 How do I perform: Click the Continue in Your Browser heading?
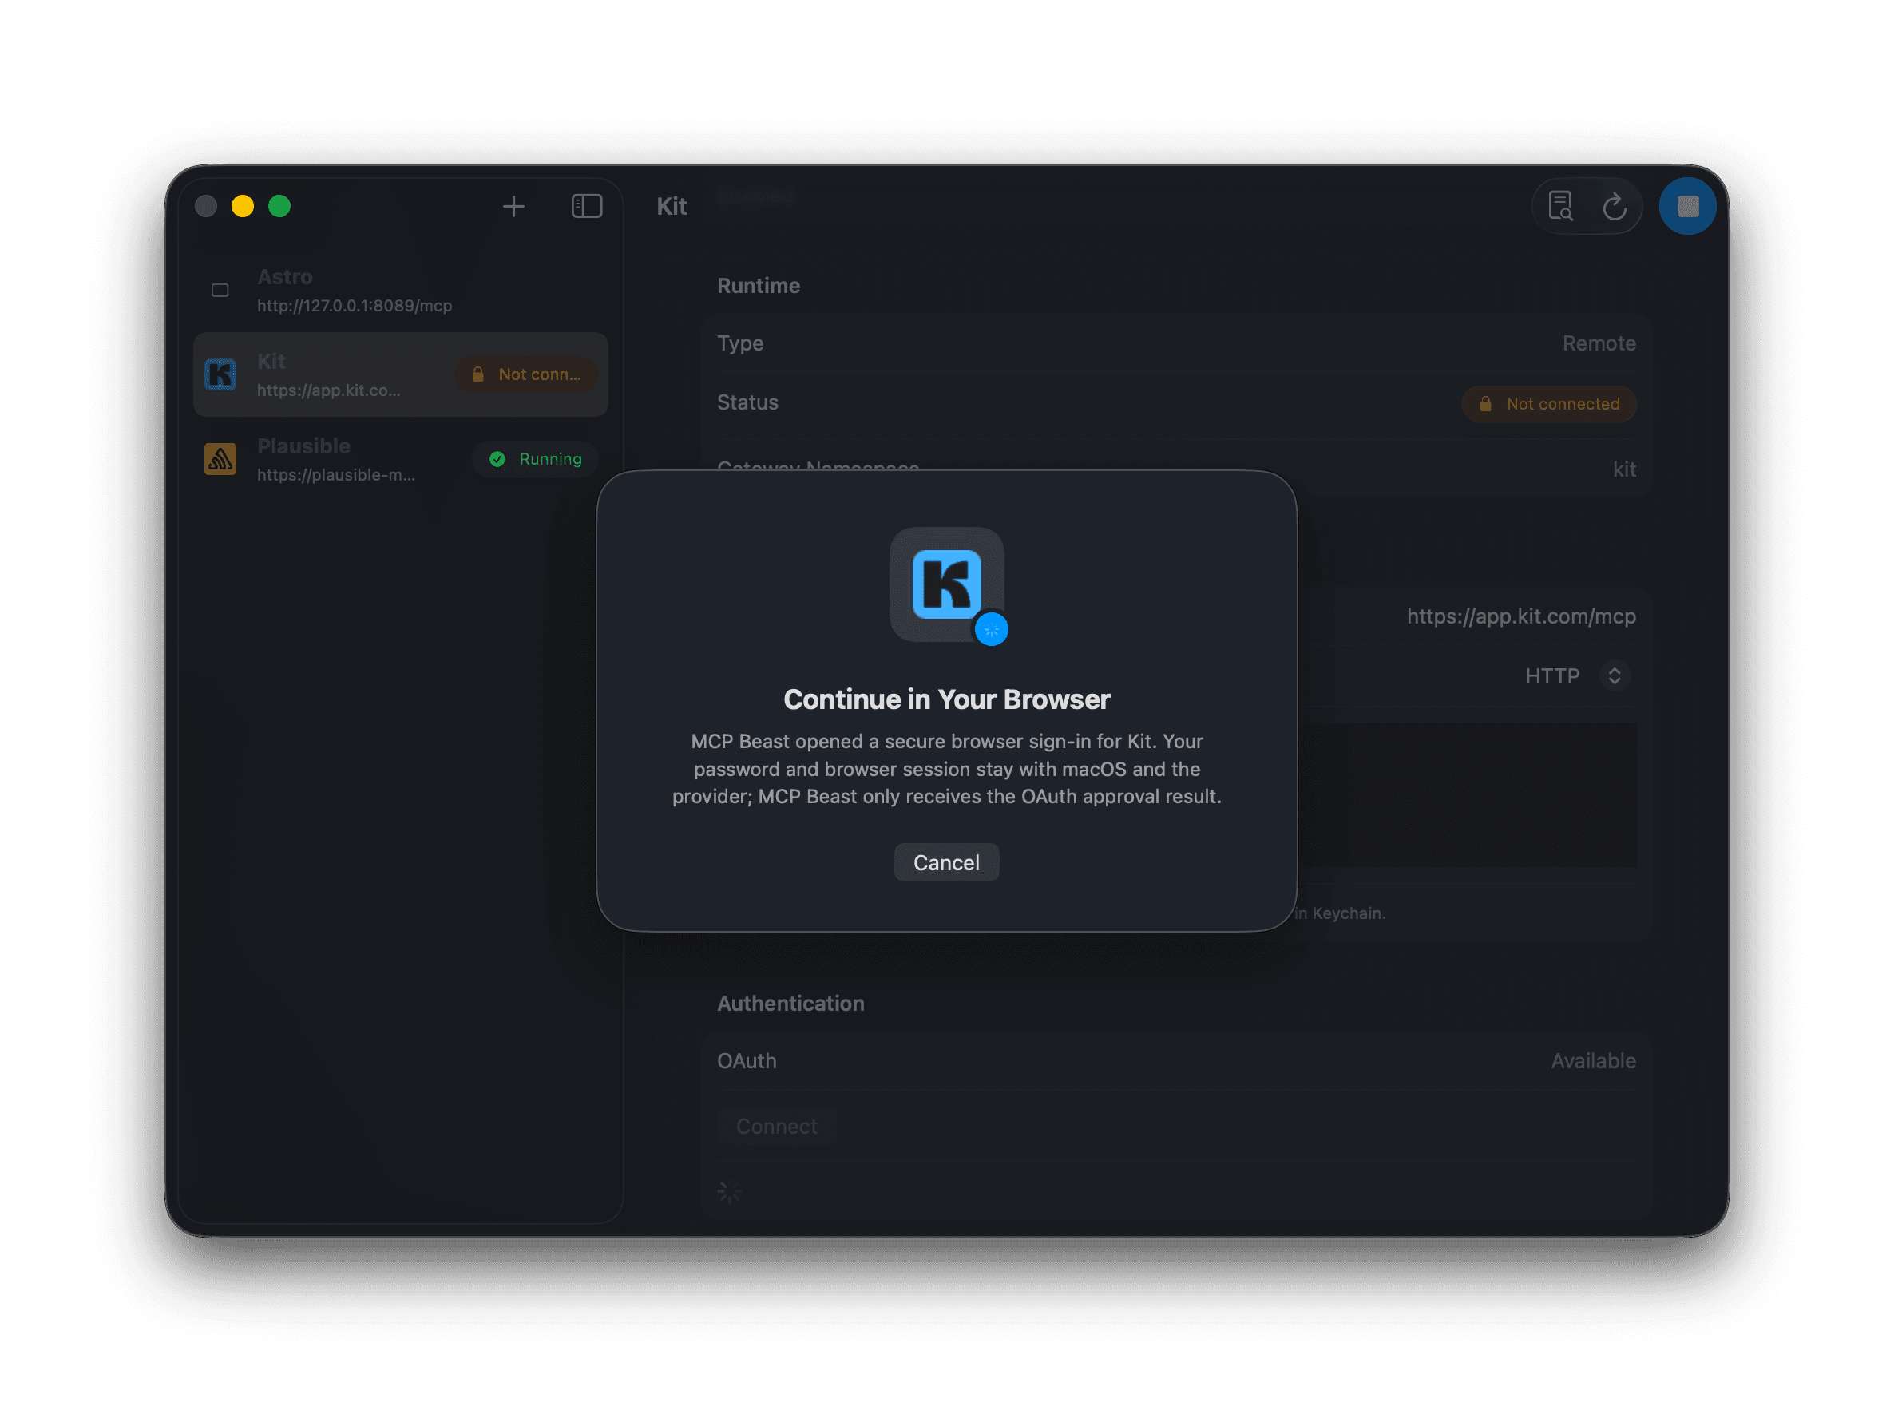click(946, 699)
